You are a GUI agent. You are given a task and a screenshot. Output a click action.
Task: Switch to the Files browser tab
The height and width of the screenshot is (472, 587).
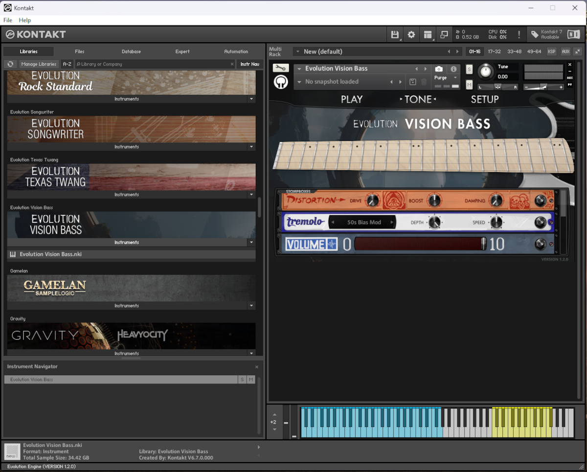80,51
